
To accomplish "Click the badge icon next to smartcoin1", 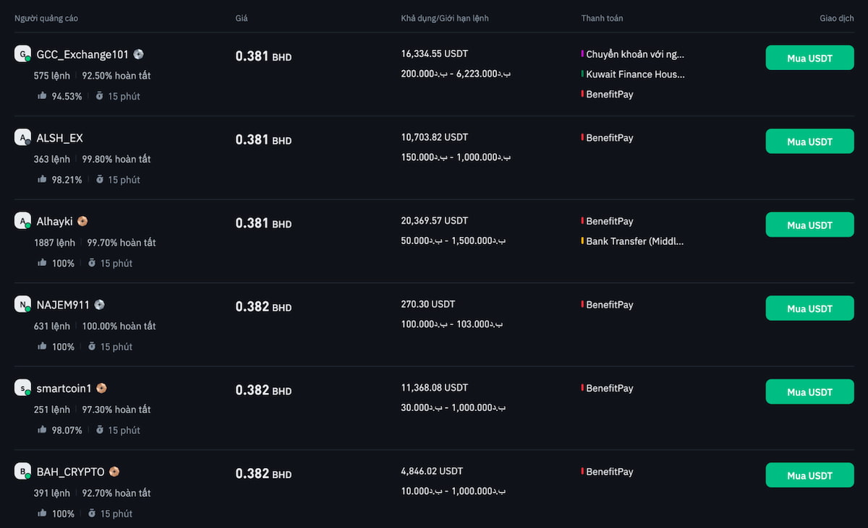I will [x=101, y=388].
